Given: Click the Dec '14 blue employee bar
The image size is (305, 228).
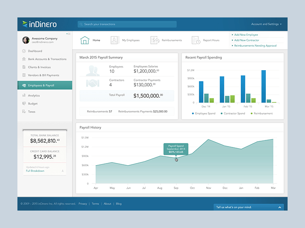Looking at the screenshot, I should 201,92.
